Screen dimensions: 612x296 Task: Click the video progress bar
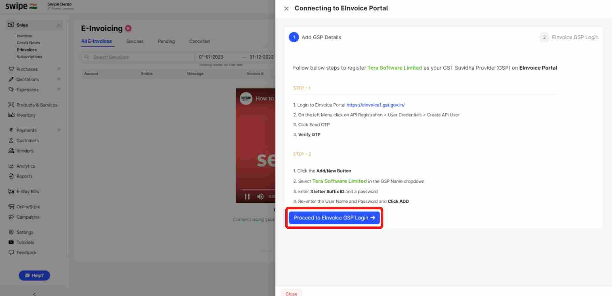[258, 190]
